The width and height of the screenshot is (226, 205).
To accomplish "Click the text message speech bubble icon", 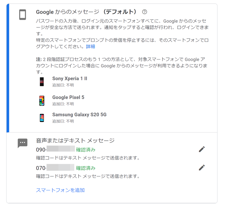I will [23, 143].
